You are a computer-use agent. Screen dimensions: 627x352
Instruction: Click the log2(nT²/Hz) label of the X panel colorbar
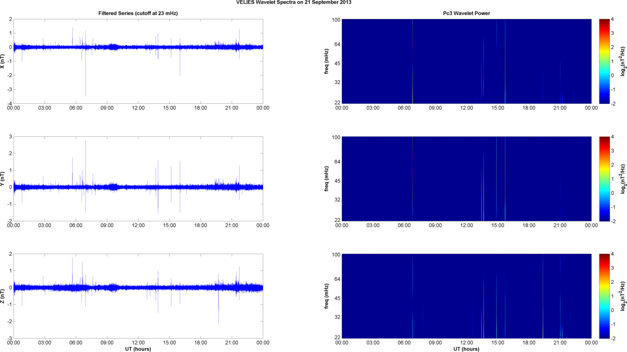point(623,61)
